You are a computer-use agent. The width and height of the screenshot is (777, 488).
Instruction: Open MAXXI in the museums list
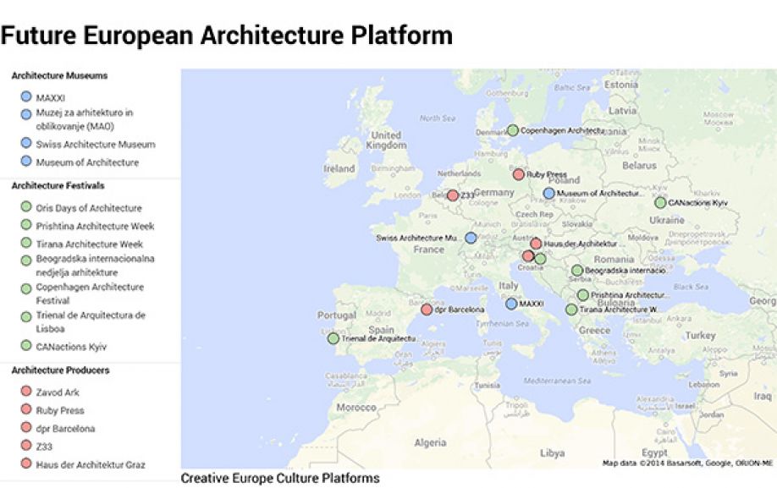click(50, 98)
